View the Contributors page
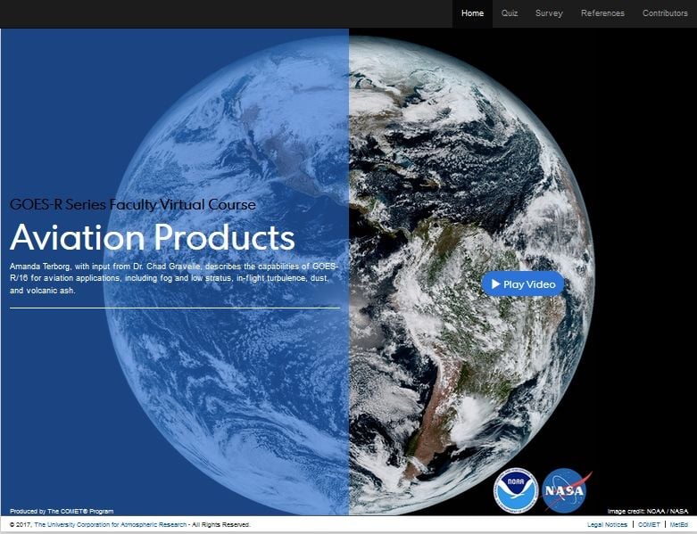 click(x=665, y=13)
